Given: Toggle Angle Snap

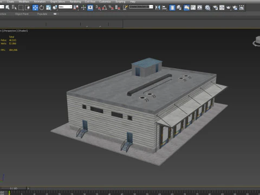Looking at the screenshot, I should coord(105,8).
